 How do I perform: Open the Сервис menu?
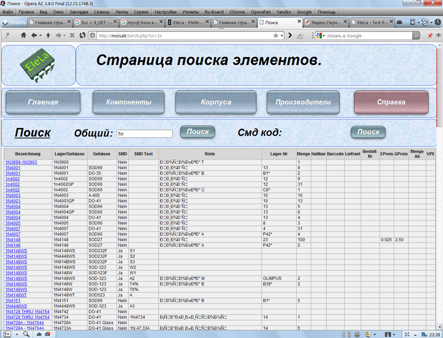(x=141, y=12)
